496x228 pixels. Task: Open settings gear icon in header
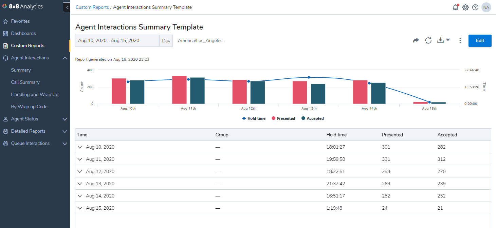465,7
